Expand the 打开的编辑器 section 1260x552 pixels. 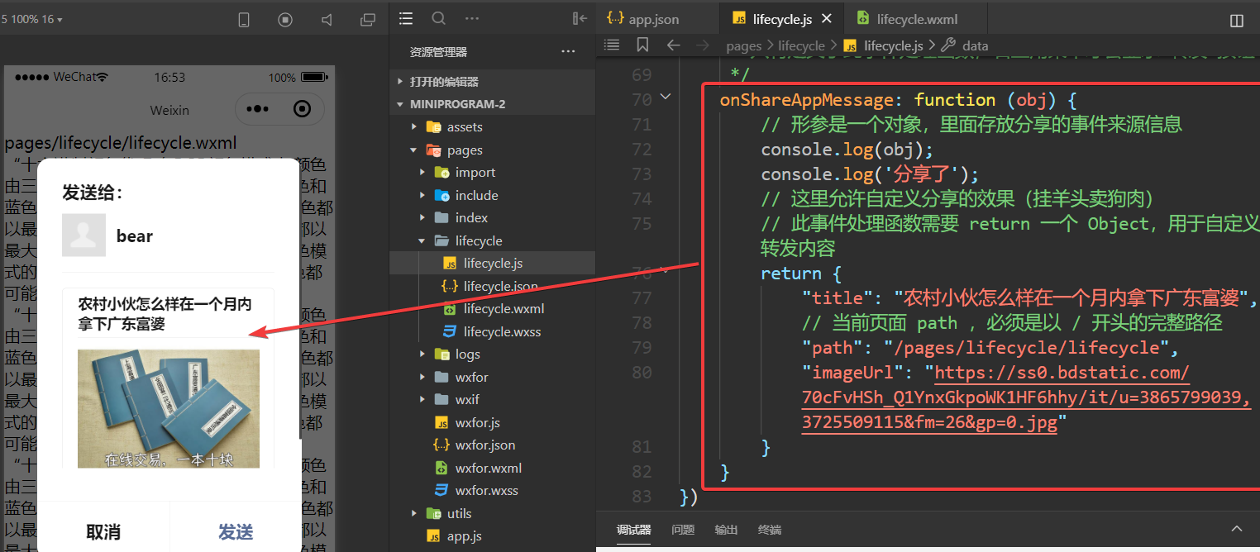coord(493,82)
